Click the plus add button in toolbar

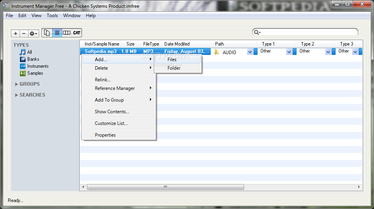pos(16,33)
